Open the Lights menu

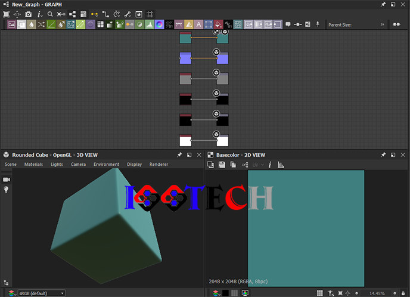click(x=57, y=165)
